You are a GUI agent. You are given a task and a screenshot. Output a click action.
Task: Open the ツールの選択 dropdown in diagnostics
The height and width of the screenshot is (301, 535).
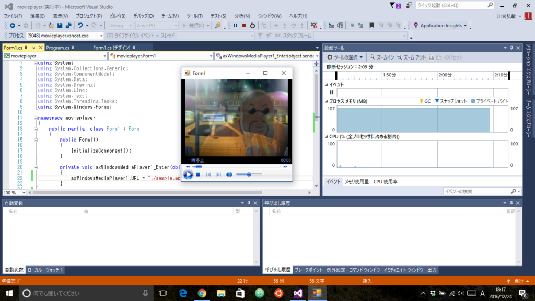coord(345,57)
